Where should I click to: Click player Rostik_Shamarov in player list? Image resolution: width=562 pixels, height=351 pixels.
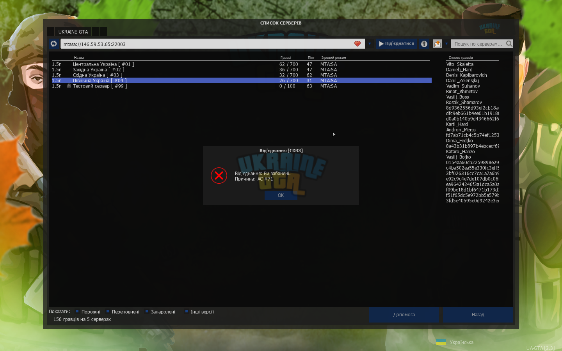coord(464,103)
